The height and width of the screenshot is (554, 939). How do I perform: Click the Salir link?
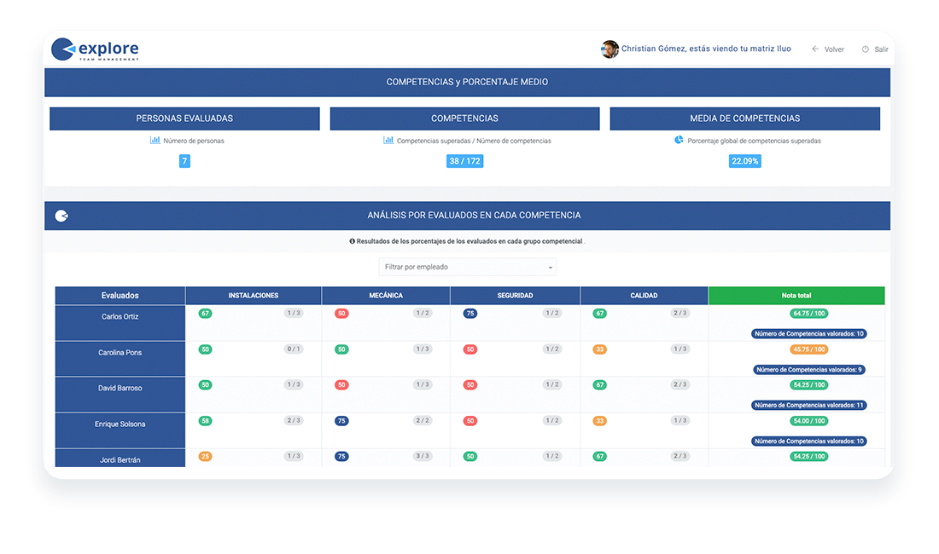click(x=875, y=49)
